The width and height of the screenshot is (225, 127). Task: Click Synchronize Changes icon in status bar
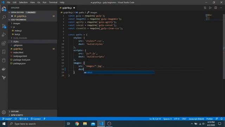click(x=16, y=119)
